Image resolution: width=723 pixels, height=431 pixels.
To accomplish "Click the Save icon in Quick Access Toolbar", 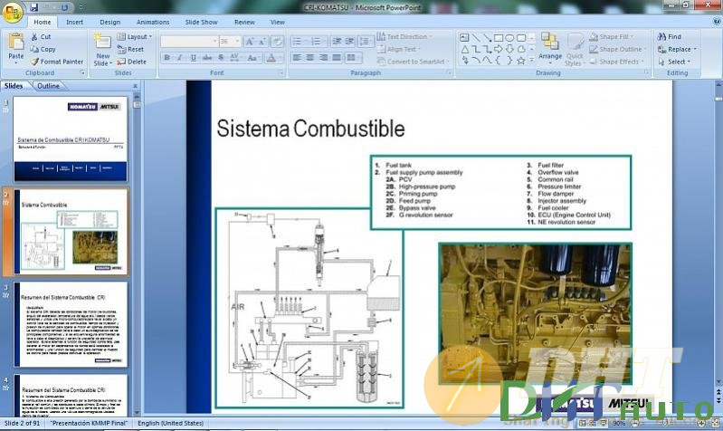I will coord(33,7).
